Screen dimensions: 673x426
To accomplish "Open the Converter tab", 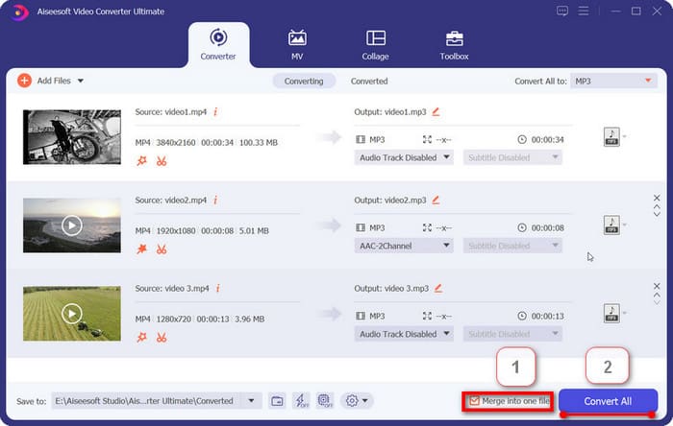I will (x=218, y=45).
